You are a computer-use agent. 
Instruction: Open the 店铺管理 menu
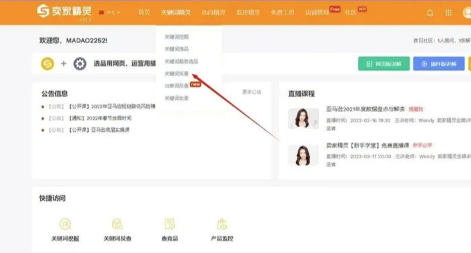[317, 12]
